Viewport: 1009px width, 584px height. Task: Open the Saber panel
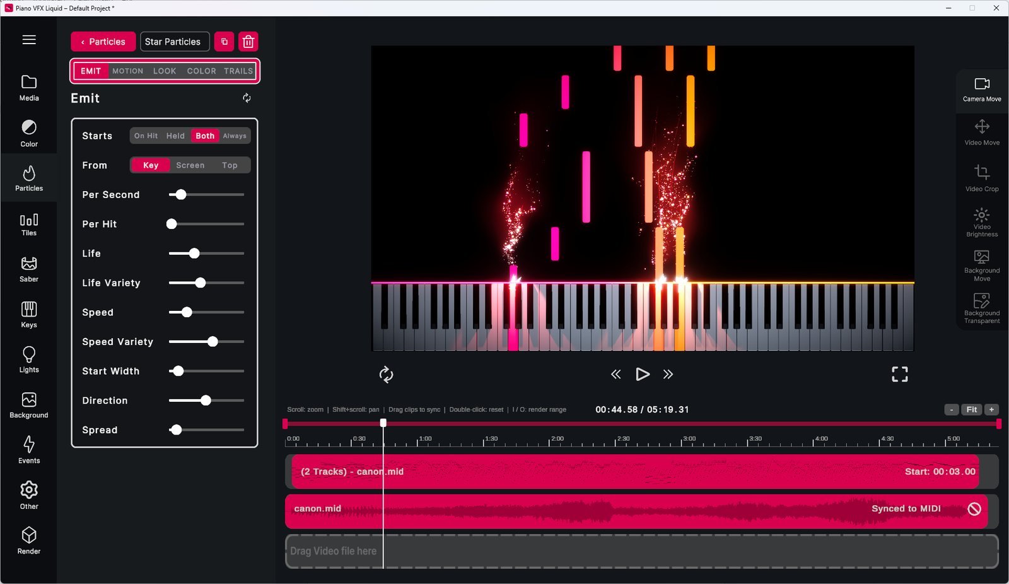coord(29,269)
